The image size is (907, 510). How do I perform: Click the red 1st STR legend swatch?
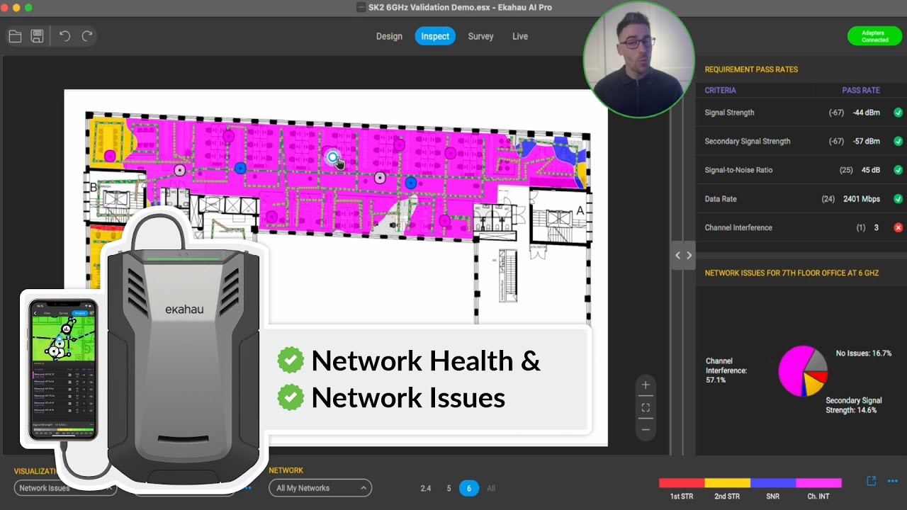682,483
